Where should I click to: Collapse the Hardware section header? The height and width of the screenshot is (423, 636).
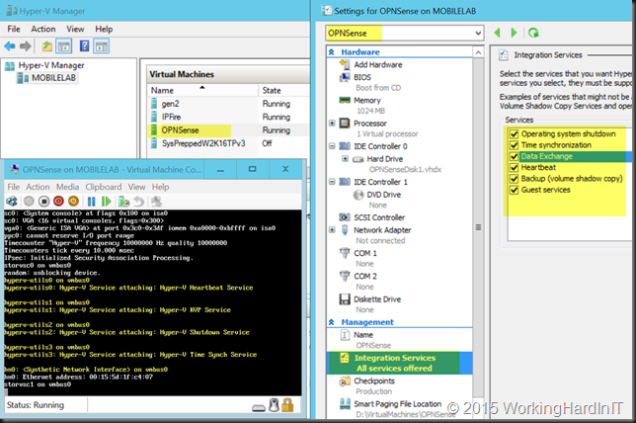coord(332,52)
